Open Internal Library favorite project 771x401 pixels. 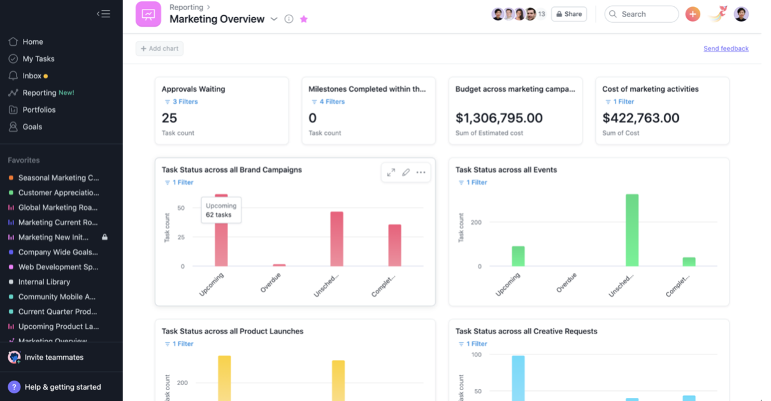(44, 282)
